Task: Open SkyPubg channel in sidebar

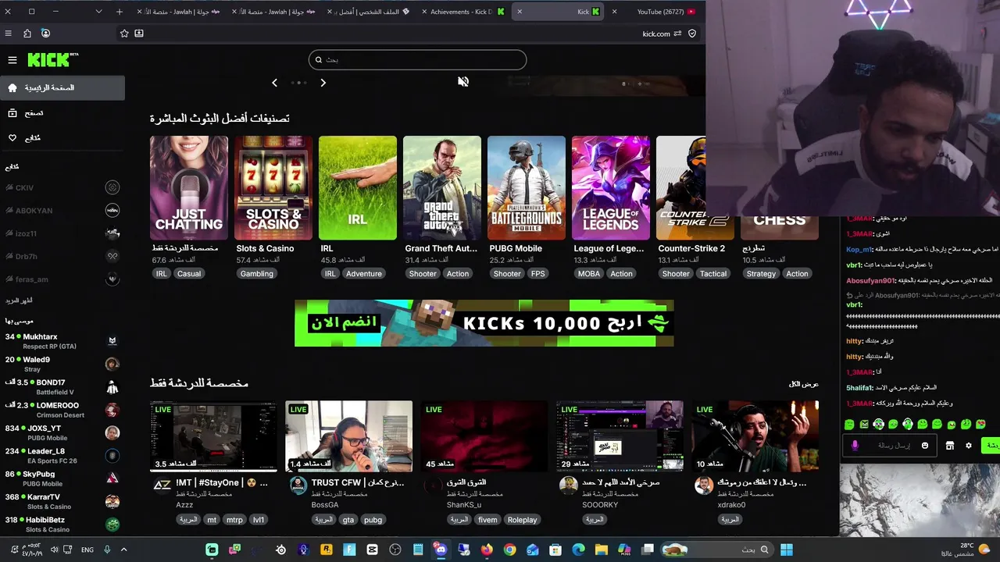Action: pyautogui.click(x=62, y=478)
